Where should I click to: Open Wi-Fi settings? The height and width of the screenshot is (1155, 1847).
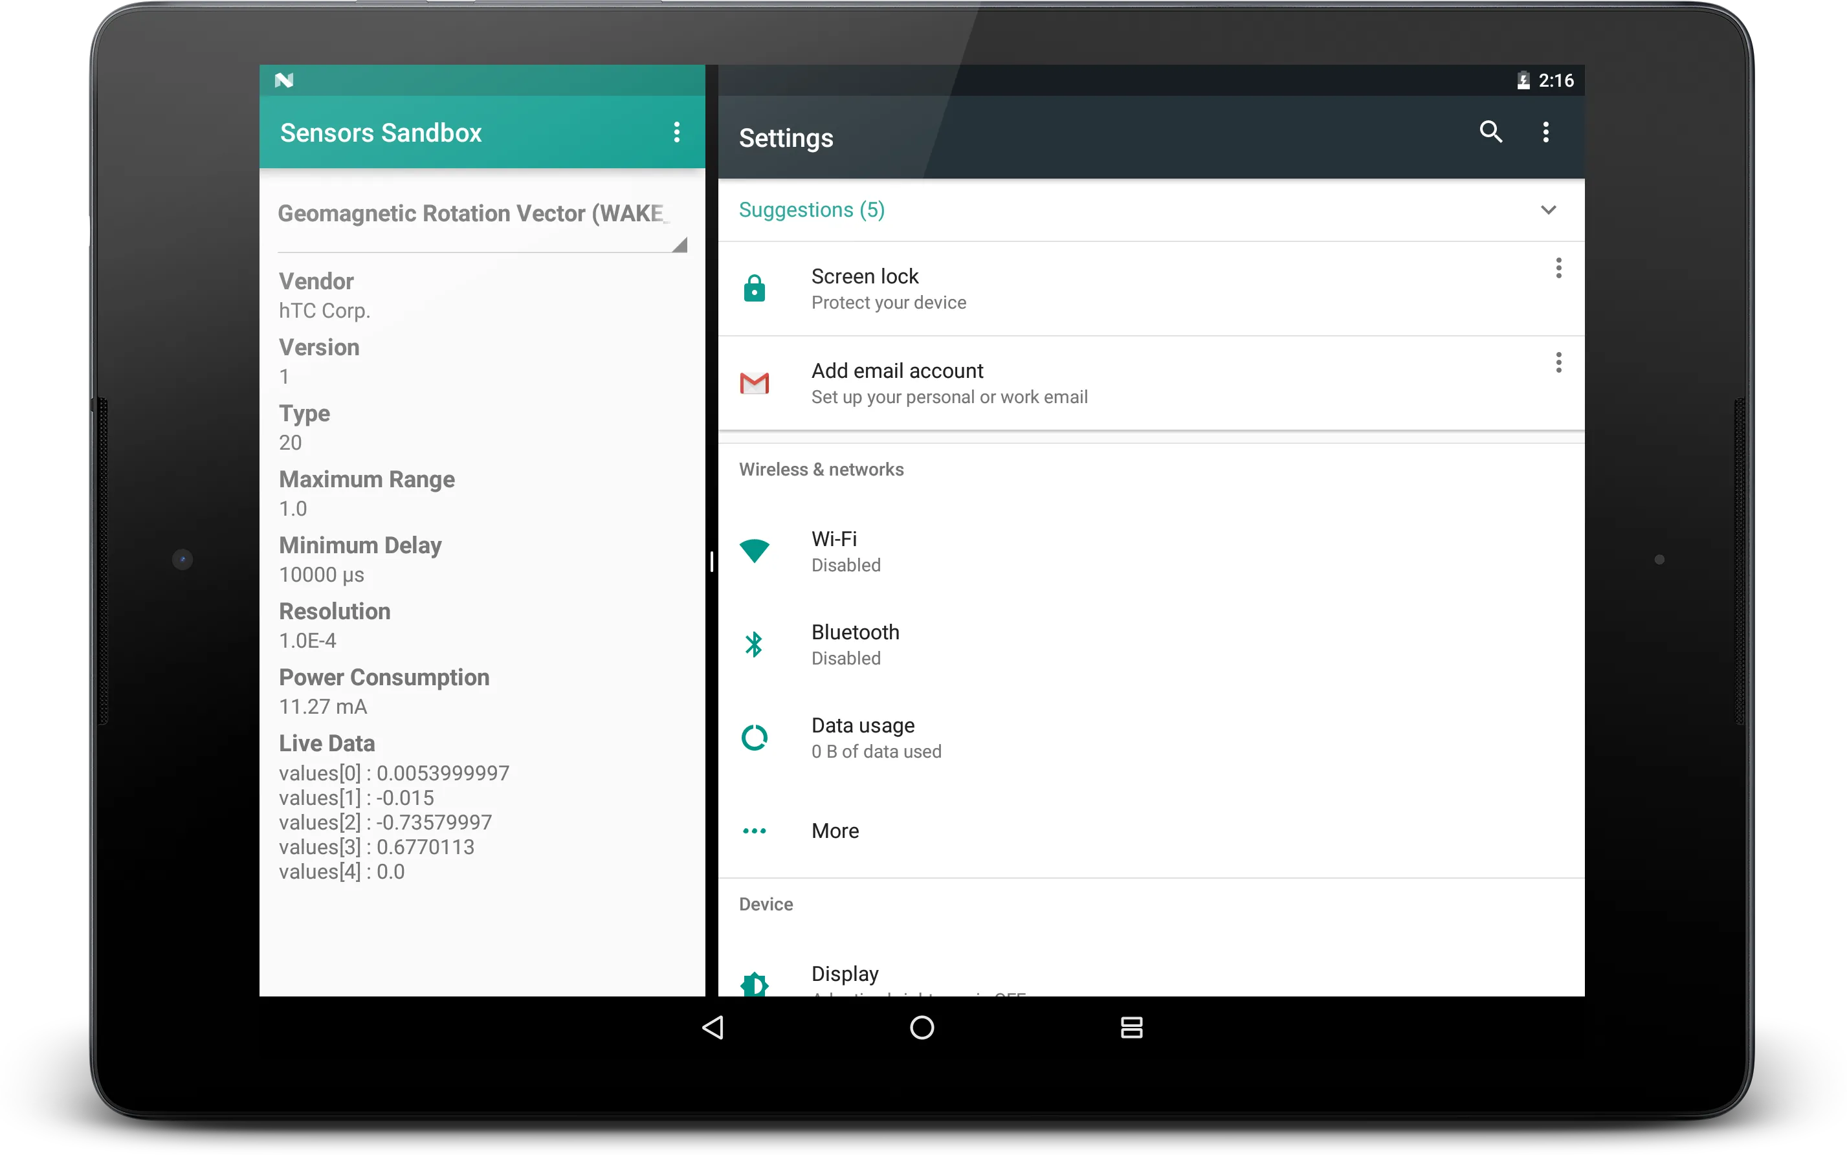coord(1151,551)
